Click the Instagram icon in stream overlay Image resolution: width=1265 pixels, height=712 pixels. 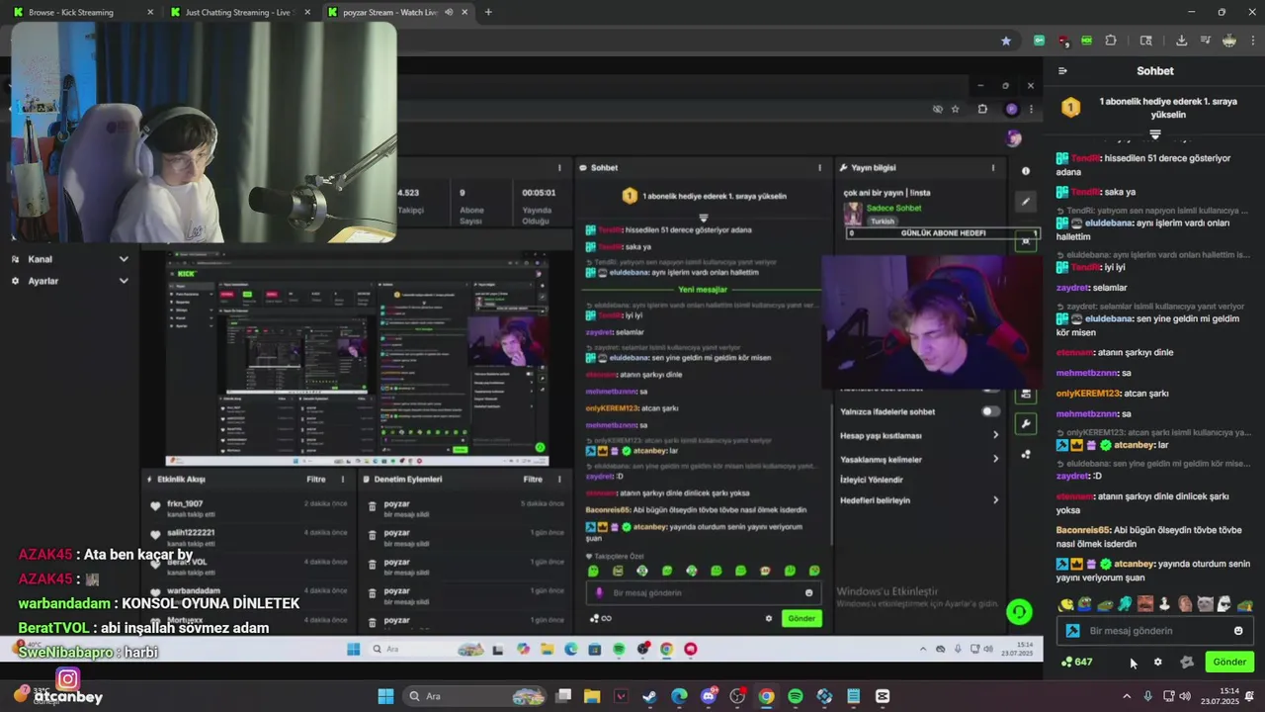67,679
